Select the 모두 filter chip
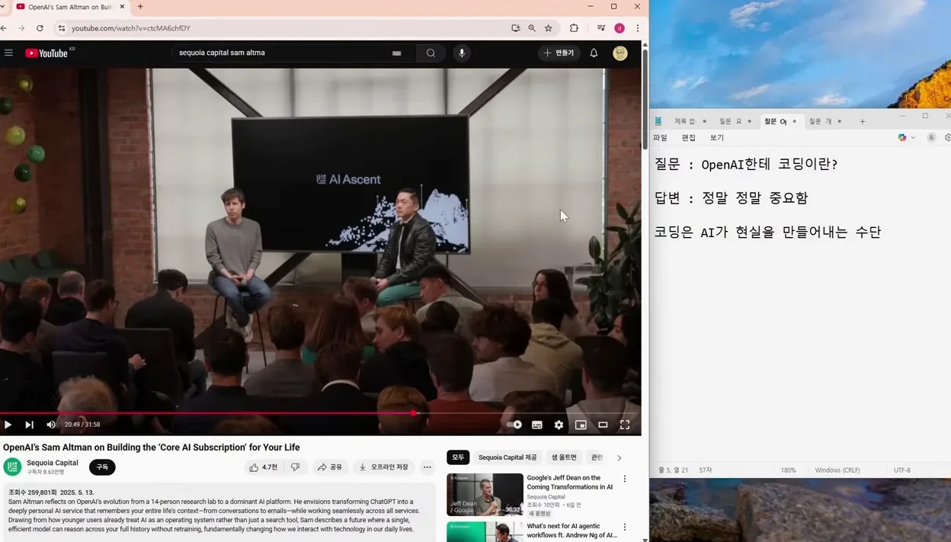This screenshot has height=542, width=951. (x=458, y=457)
